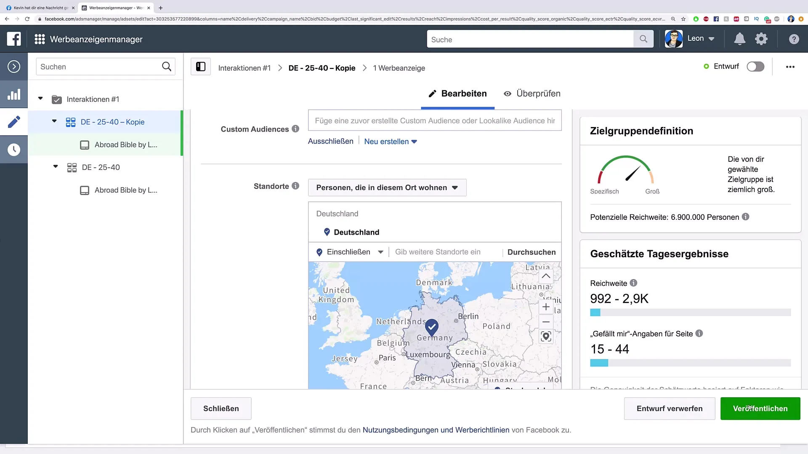Click the Schließen button
Image resolution: width=808 pixels, height=454 pixels.
click(221, 409)
